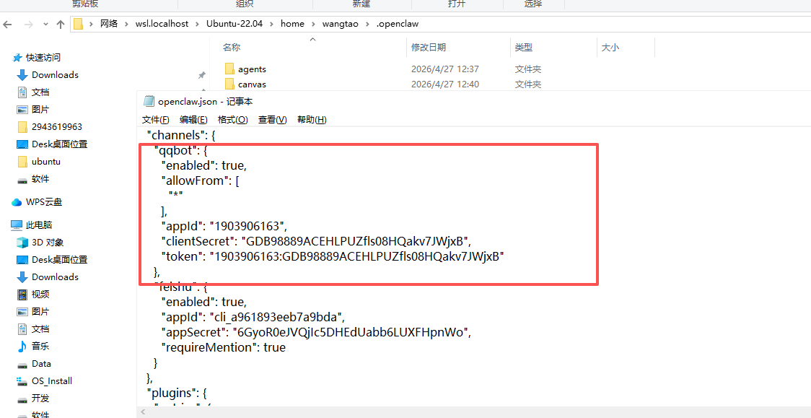Open the recent locations dropdown arrow
Screen dimensions: 811x418
[45, 25]
